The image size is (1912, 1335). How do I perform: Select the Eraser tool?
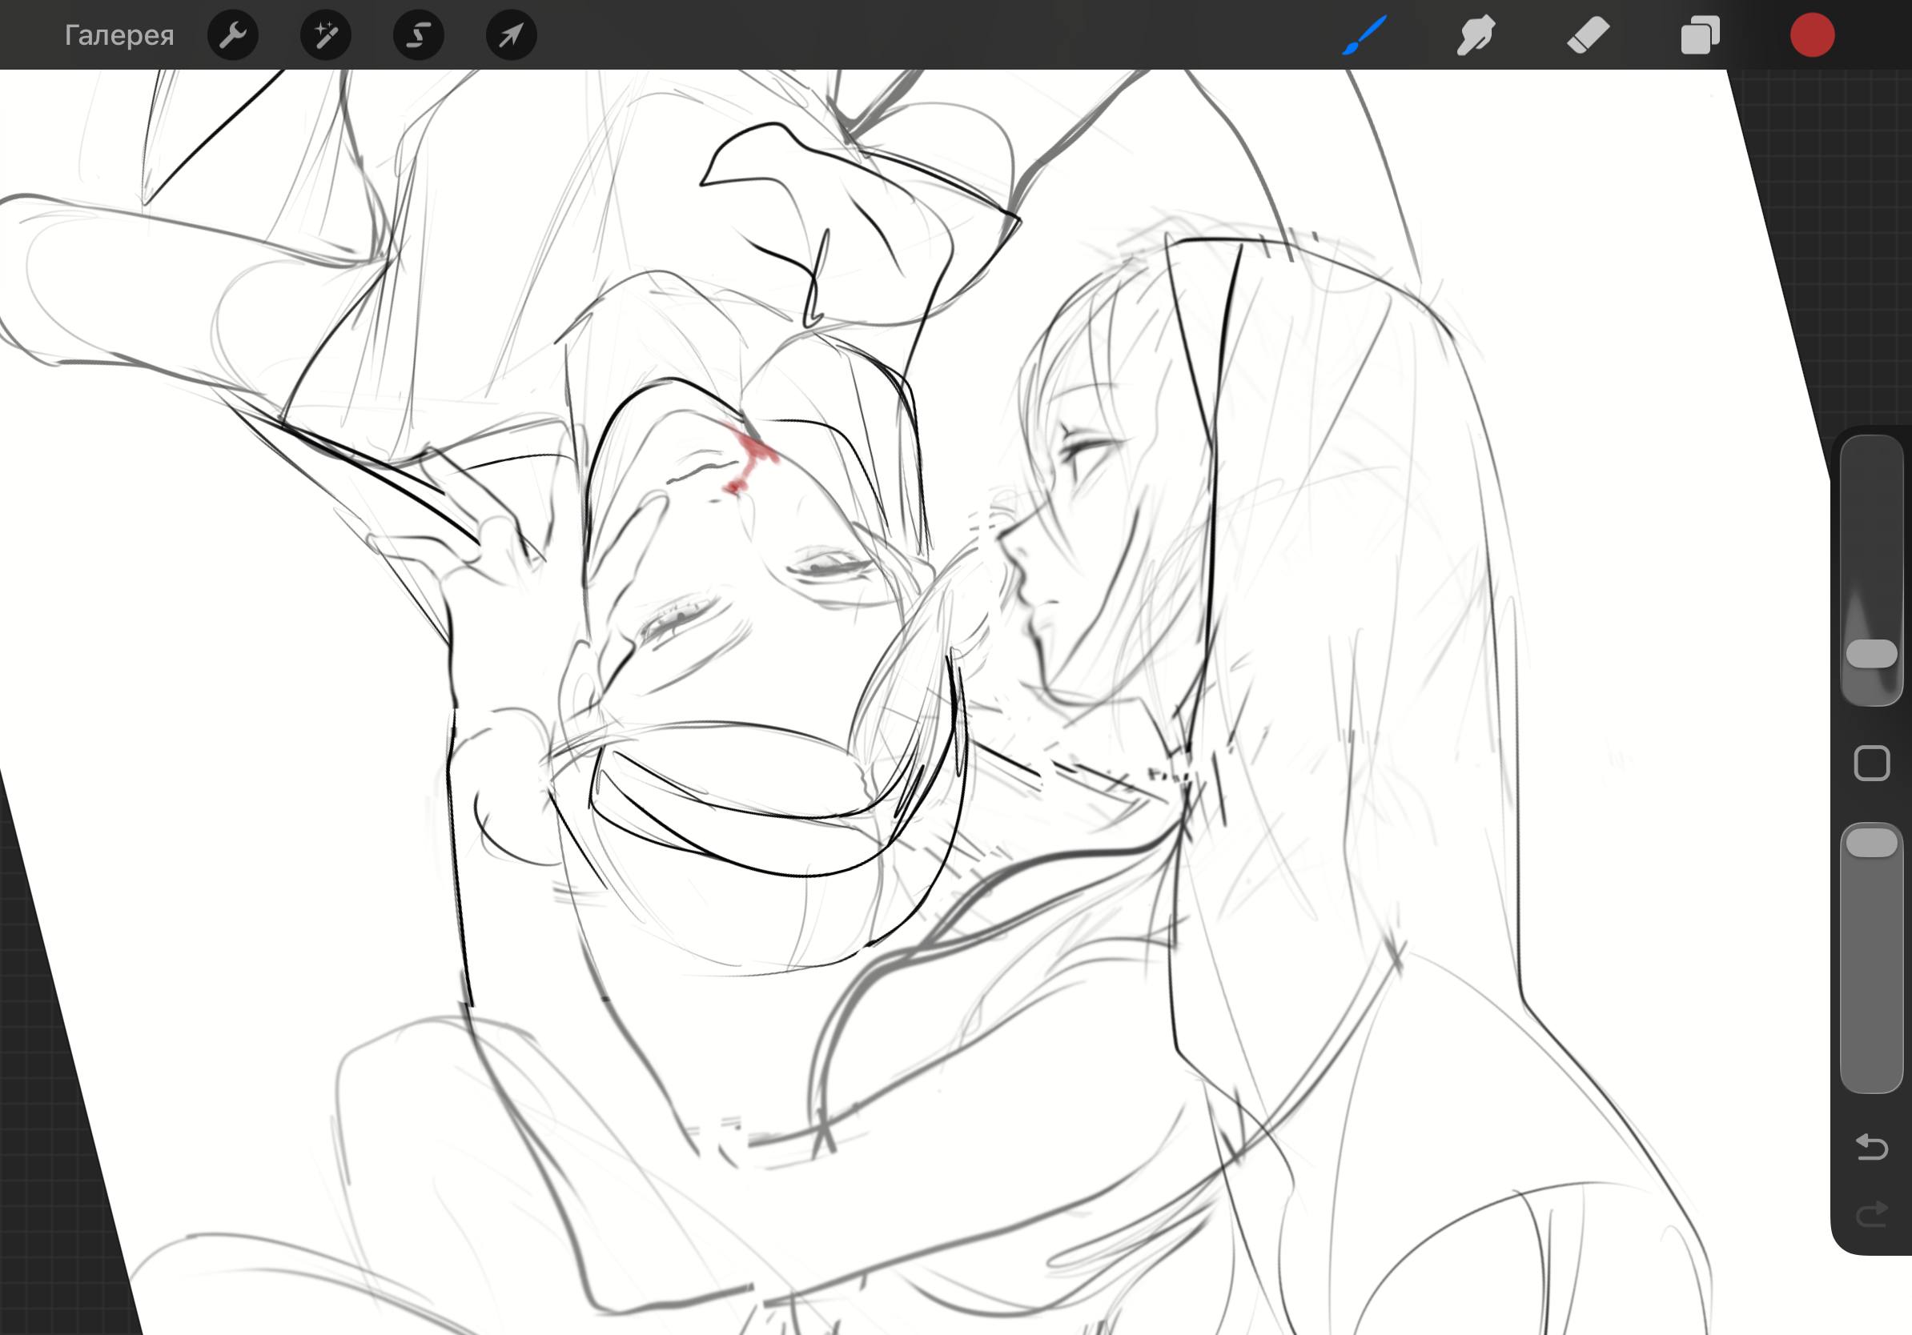pyautogui.click(x=1588, y=35)
